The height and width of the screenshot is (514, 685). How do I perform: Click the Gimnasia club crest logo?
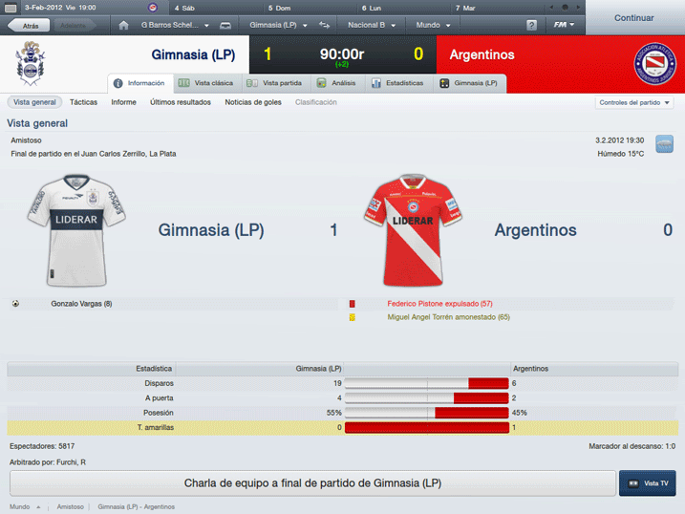coord(31,63)
